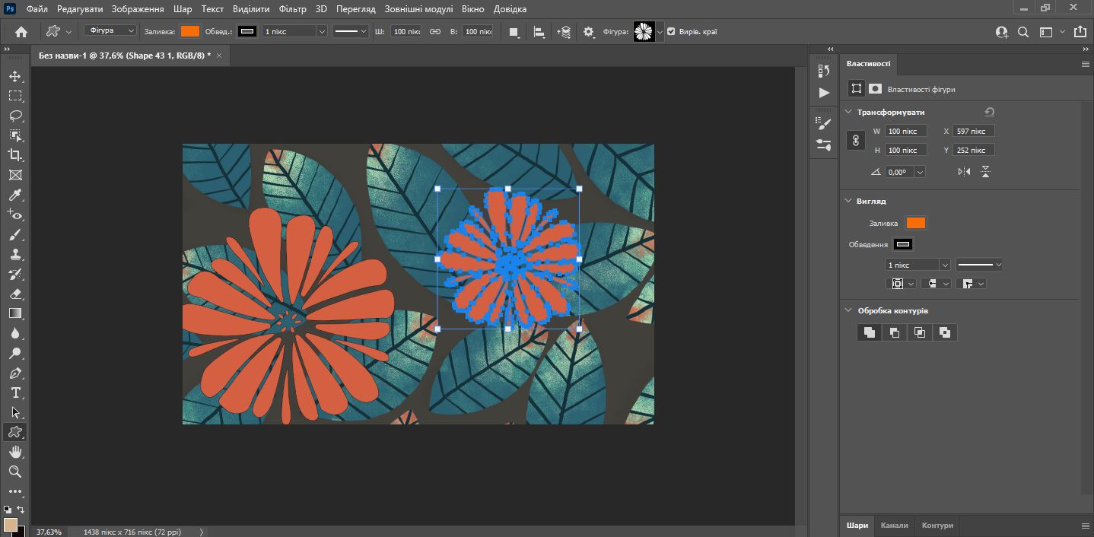This screenshot has width=1094, height=537.
Task: Toggle the 'Вирів. краї' checkbox
Action: pyautogui.click(x=671, y=32)
